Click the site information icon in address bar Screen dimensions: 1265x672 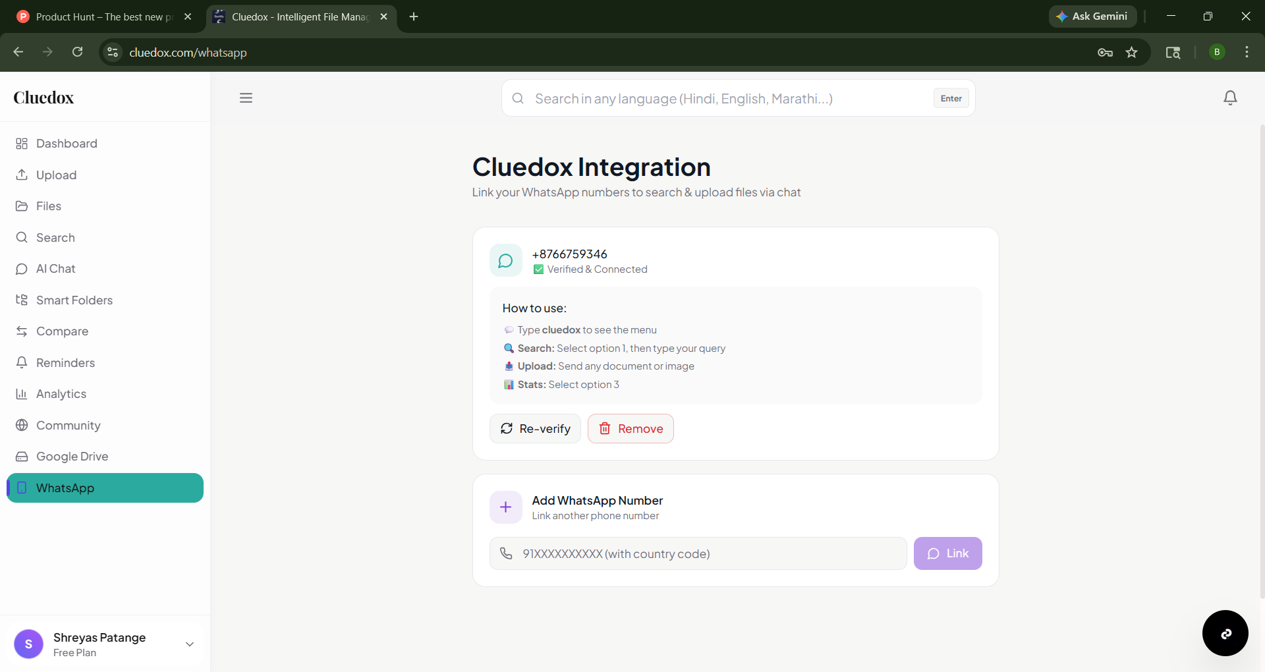click(113, 52)
